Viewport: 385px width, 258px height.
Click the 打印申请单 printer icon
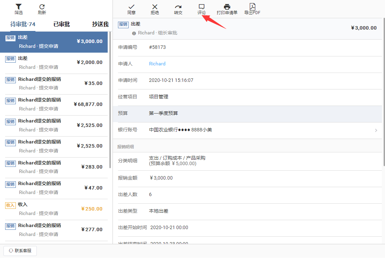(x=227, y=7)
